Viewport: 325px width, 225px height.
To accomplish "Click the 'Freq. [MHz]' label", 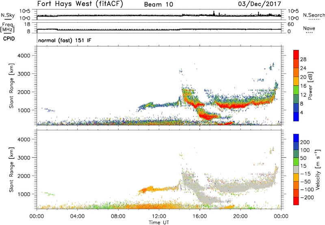I will point(8,28).
